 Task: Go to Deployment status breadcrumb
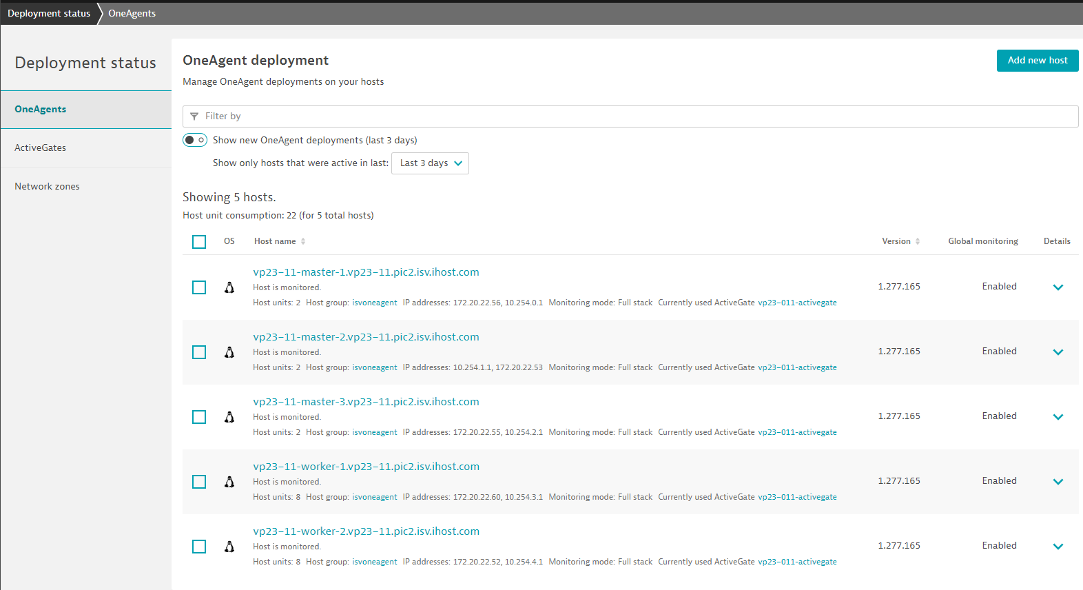coord(49,13)
